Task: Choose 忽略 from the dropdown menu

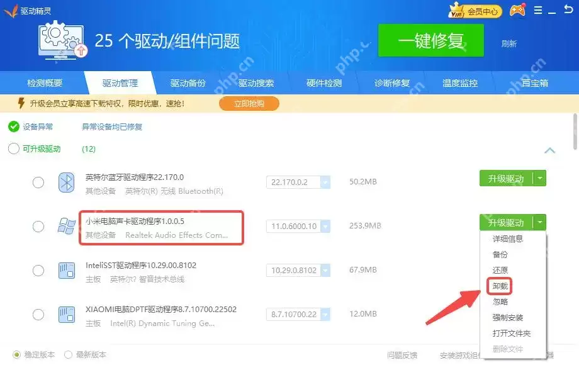Action: click(x=500, y=302)
